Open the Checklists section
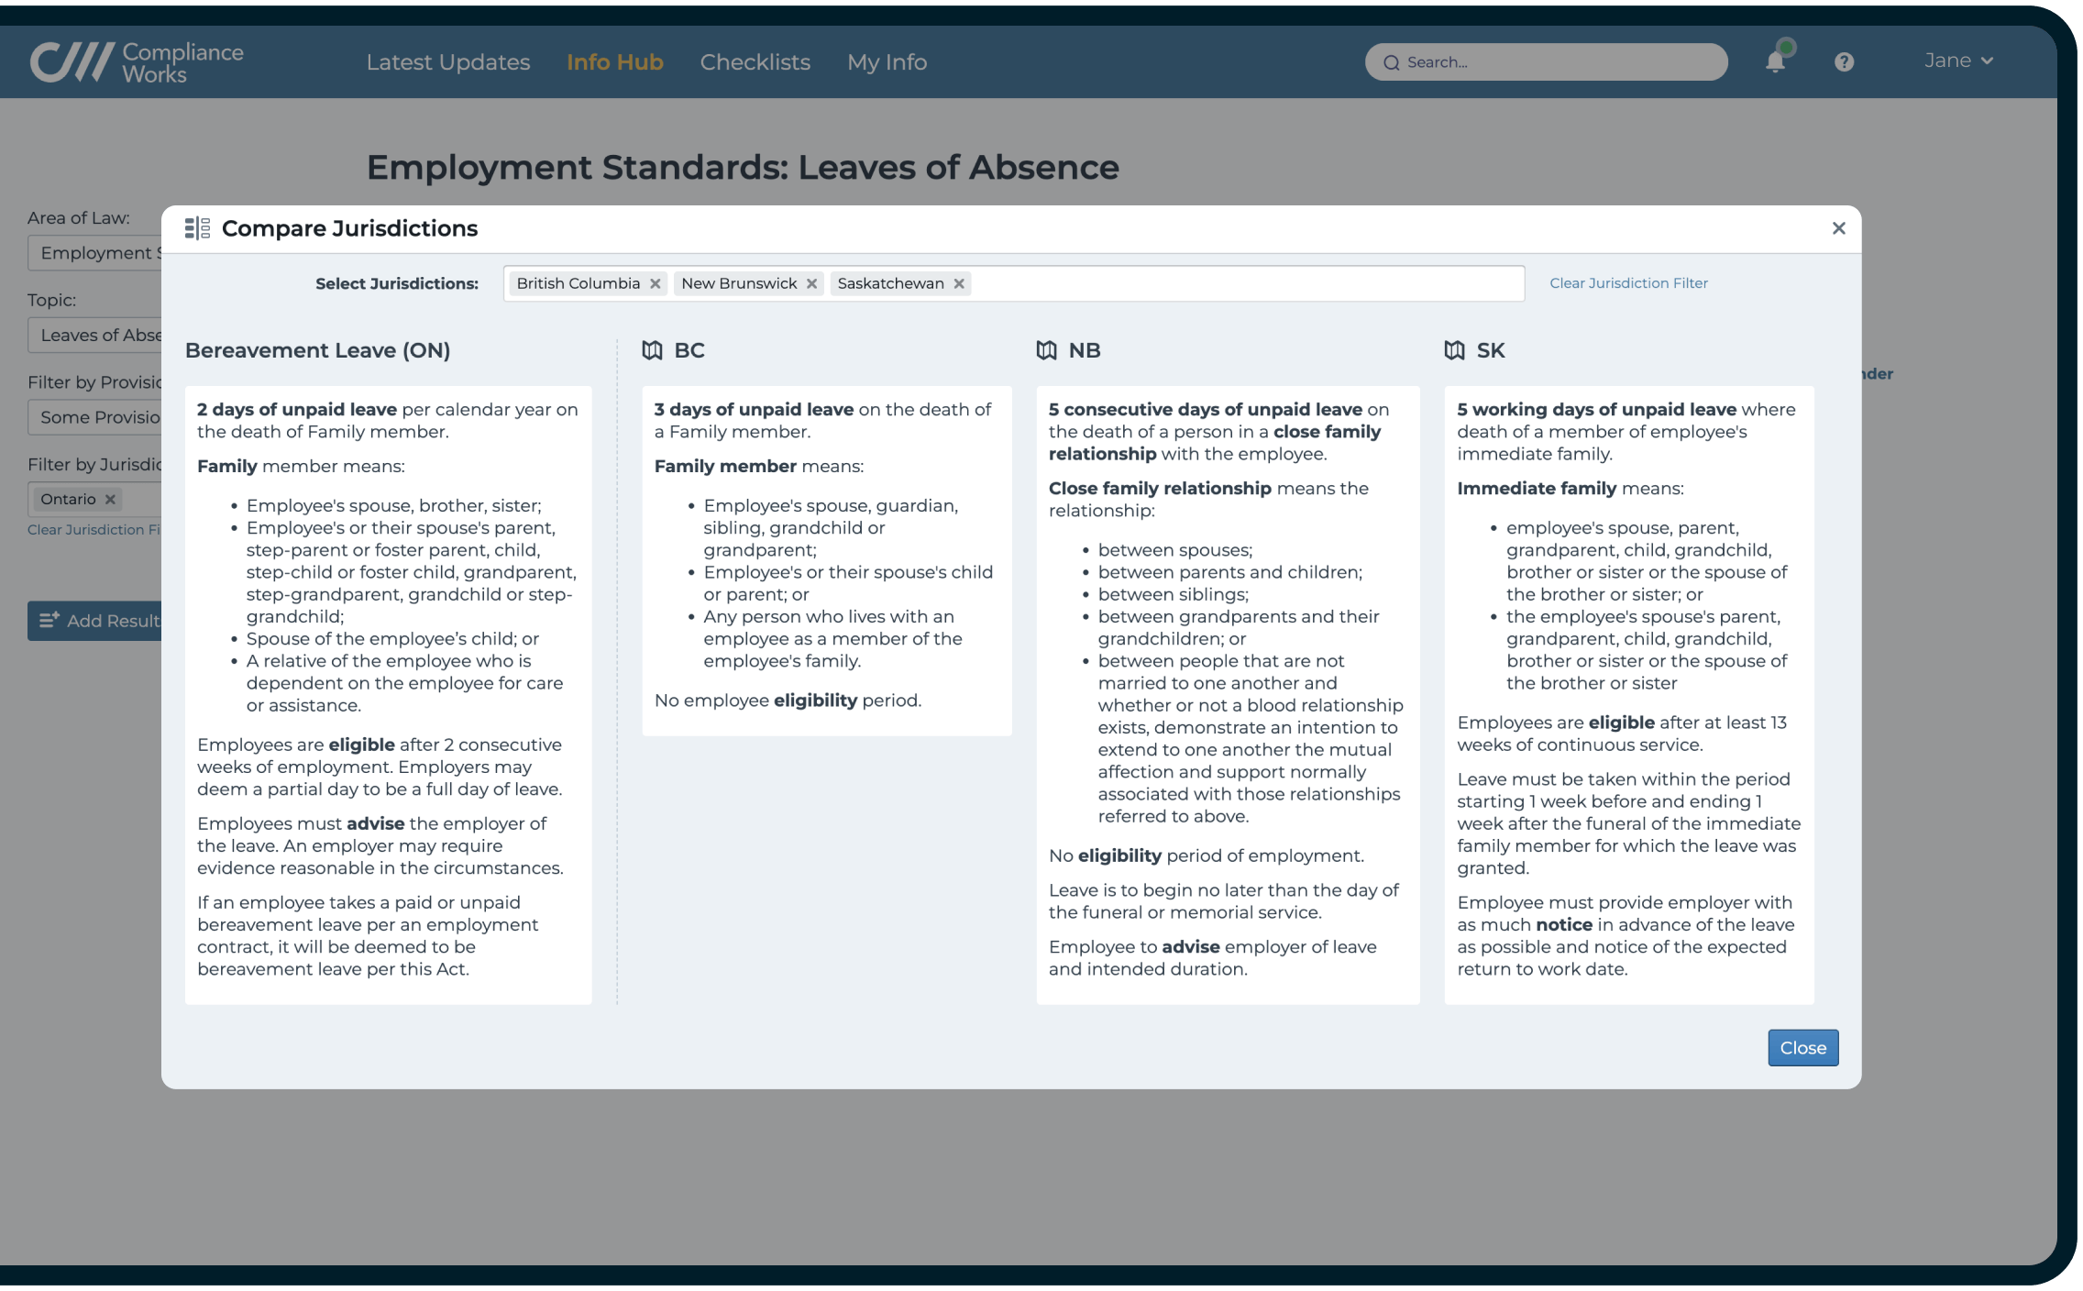The width and height of the screenshot is (2083, 1291). coord(755,61)
